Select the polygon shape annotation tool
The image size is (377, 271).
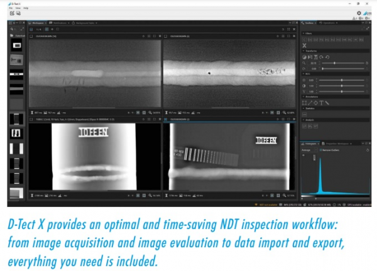click(315, 103)
